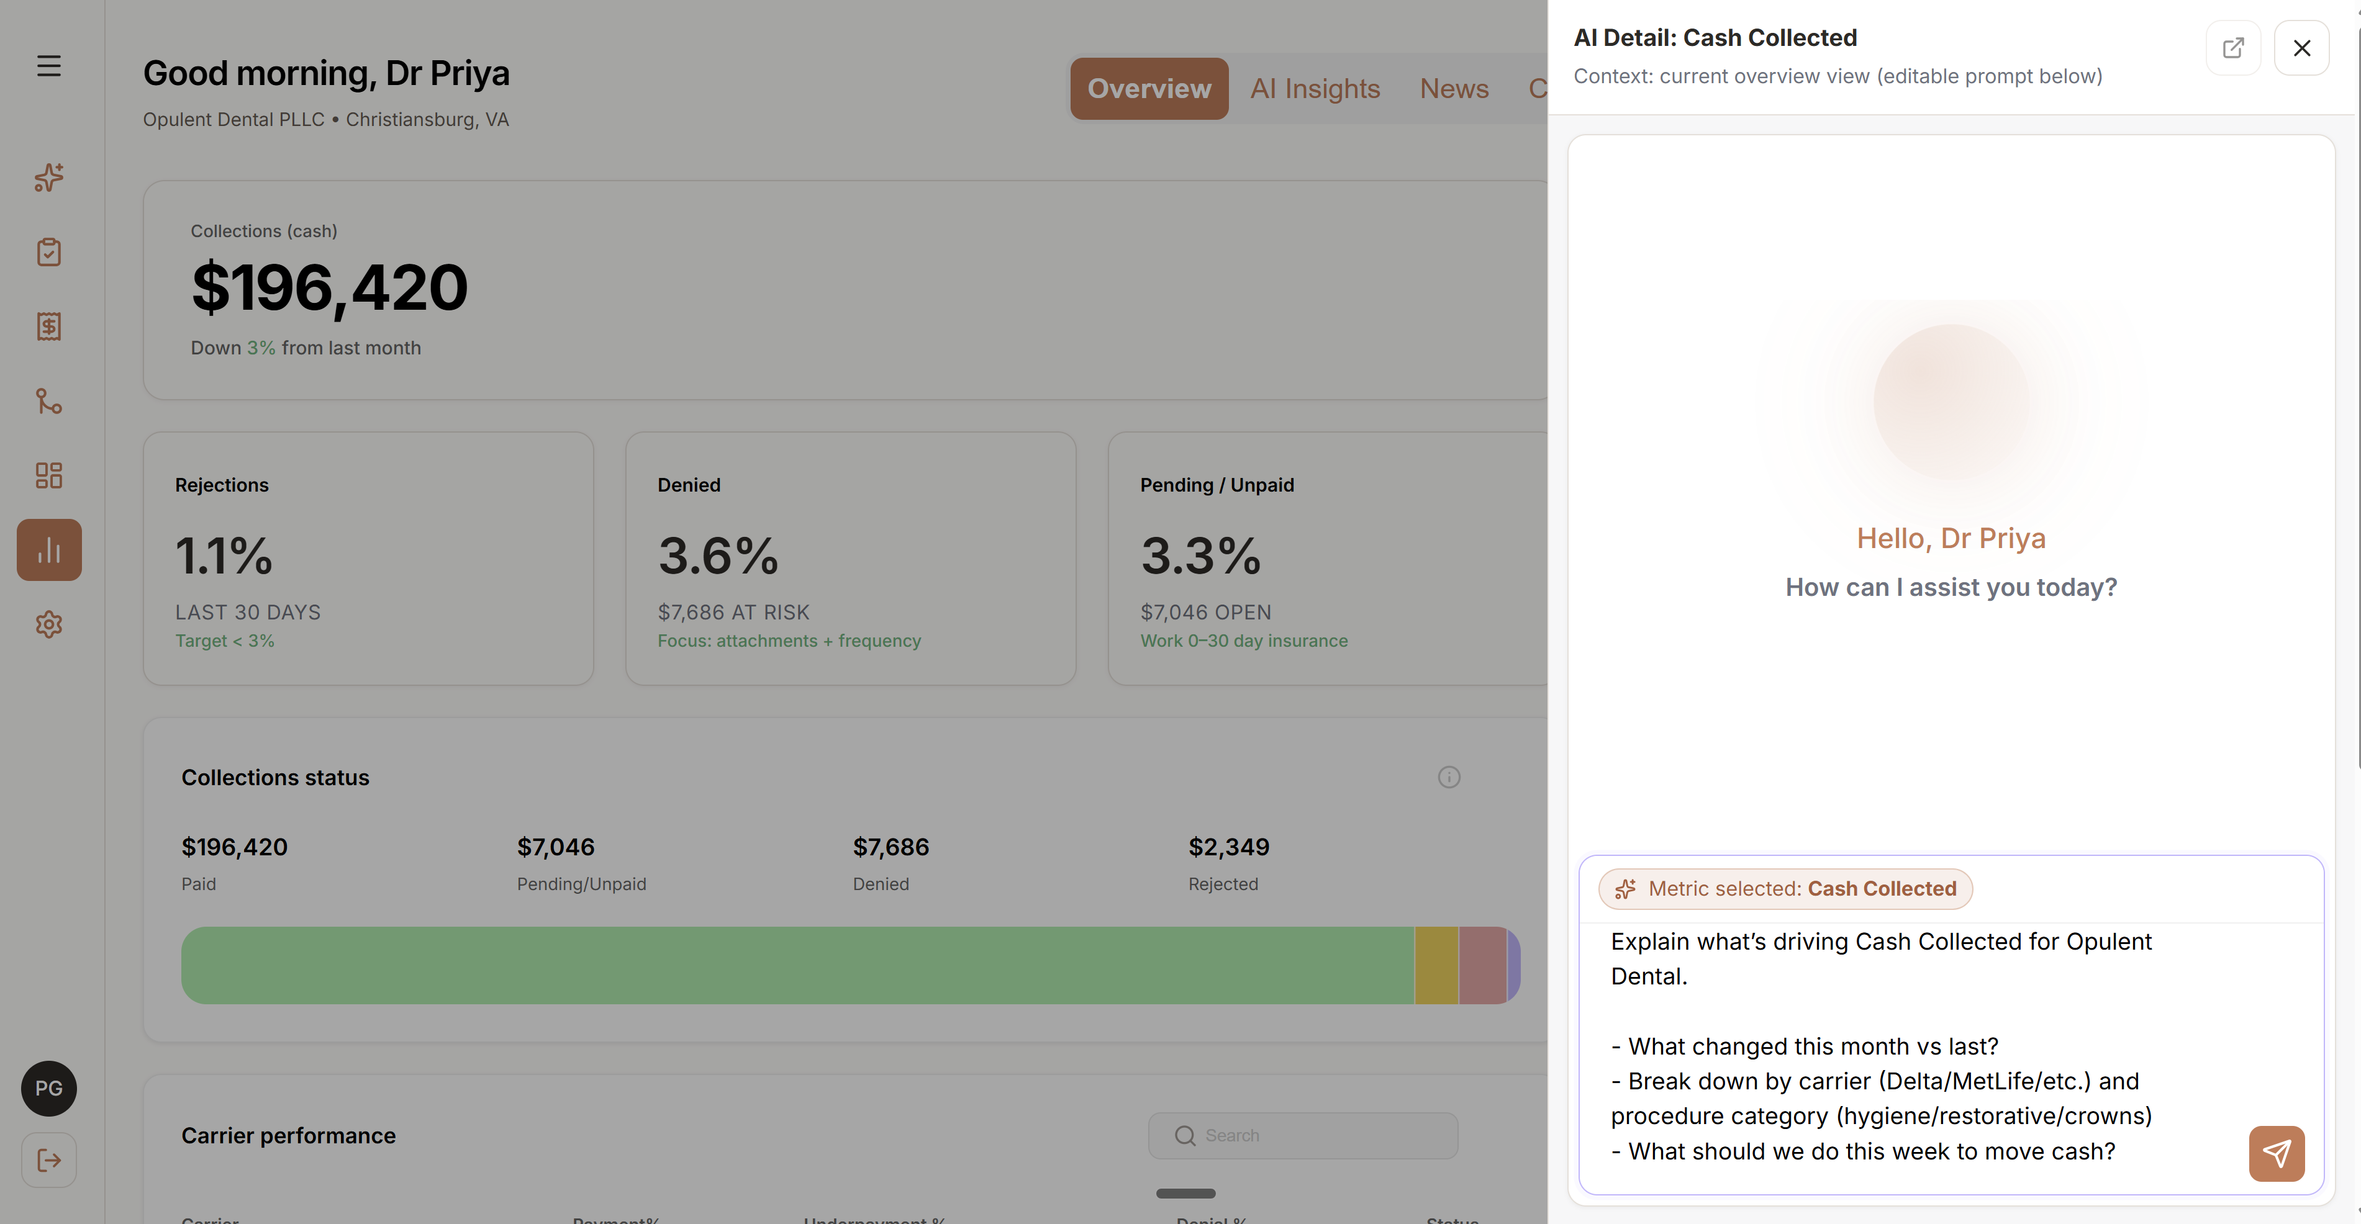Select the bar chart analytics sidebar icon
The height and width of the screenshot is (1224, 2361).
click(x=48, y=550)
